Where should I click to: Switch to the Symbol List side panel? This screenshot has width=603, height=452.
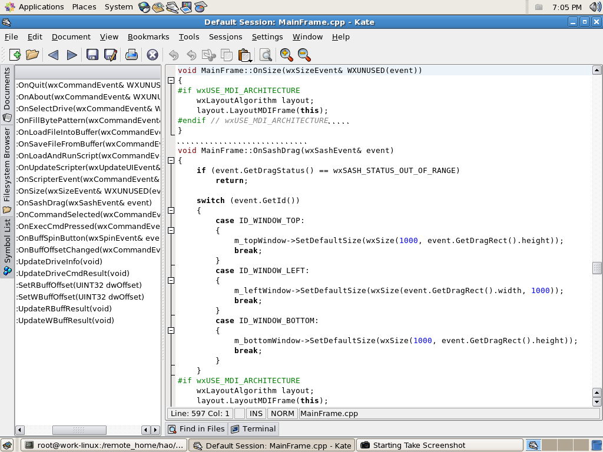click(x=7, y=247)
